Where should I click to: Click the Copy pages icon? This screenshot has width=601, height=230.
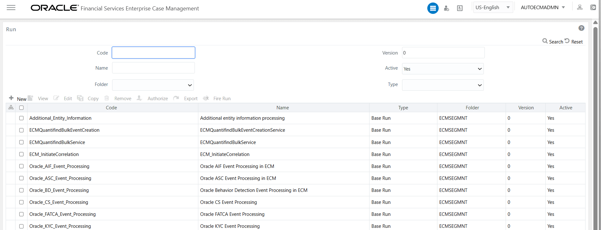(80, 98)
